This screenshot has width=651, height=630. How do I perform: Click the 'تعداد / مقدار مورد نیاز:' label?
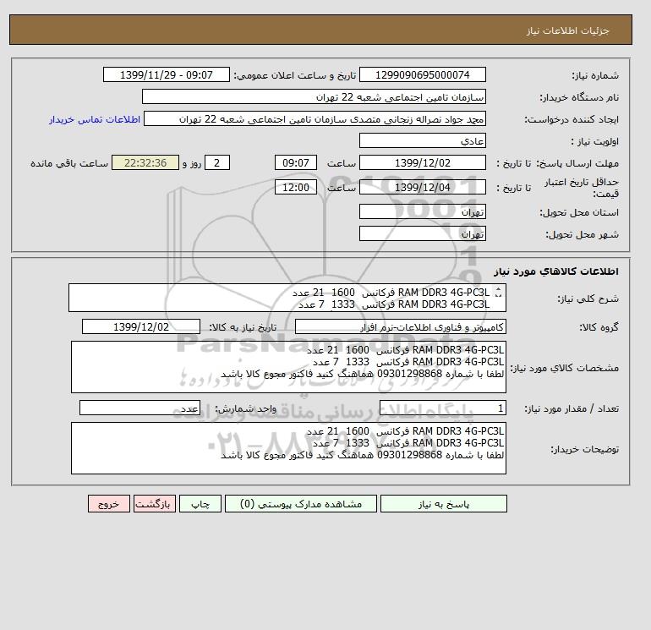click(572, 408)
